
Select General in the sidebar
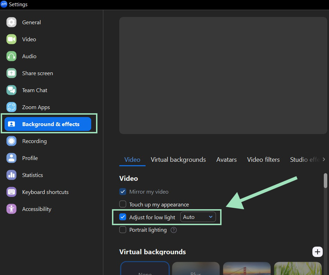pyautogui.click(x=32, y=23)
